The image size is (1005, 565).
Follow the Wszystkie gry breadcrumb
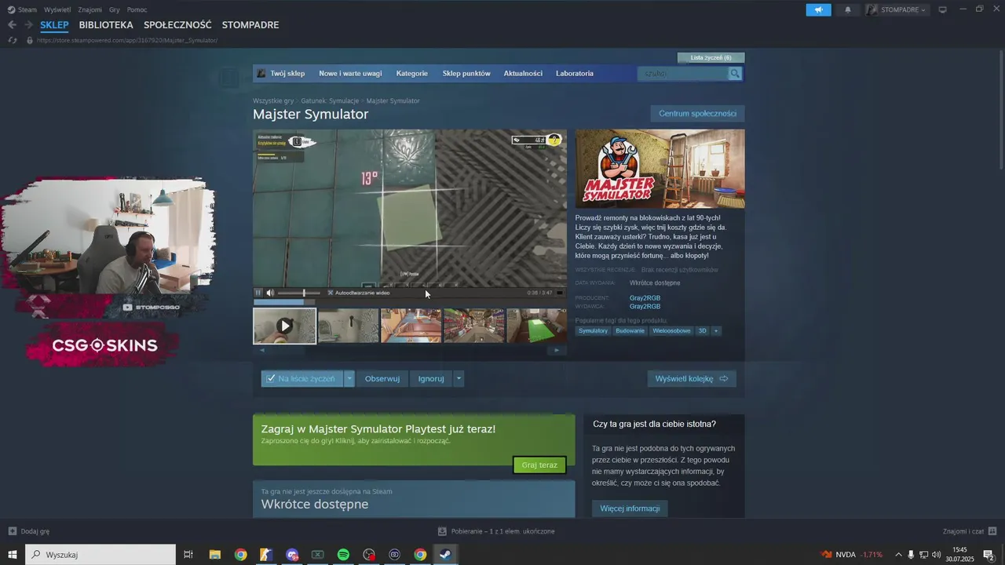(273, 101)
